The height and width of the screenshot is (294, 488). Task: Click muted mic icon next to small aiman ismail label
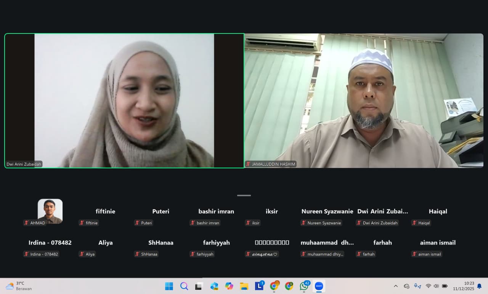(414, 254)
